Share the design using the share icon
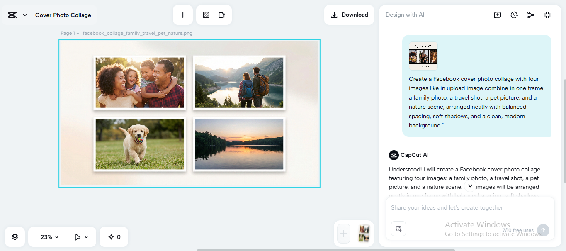The height and width of the screenshot is (251, 566). (531, 15)
